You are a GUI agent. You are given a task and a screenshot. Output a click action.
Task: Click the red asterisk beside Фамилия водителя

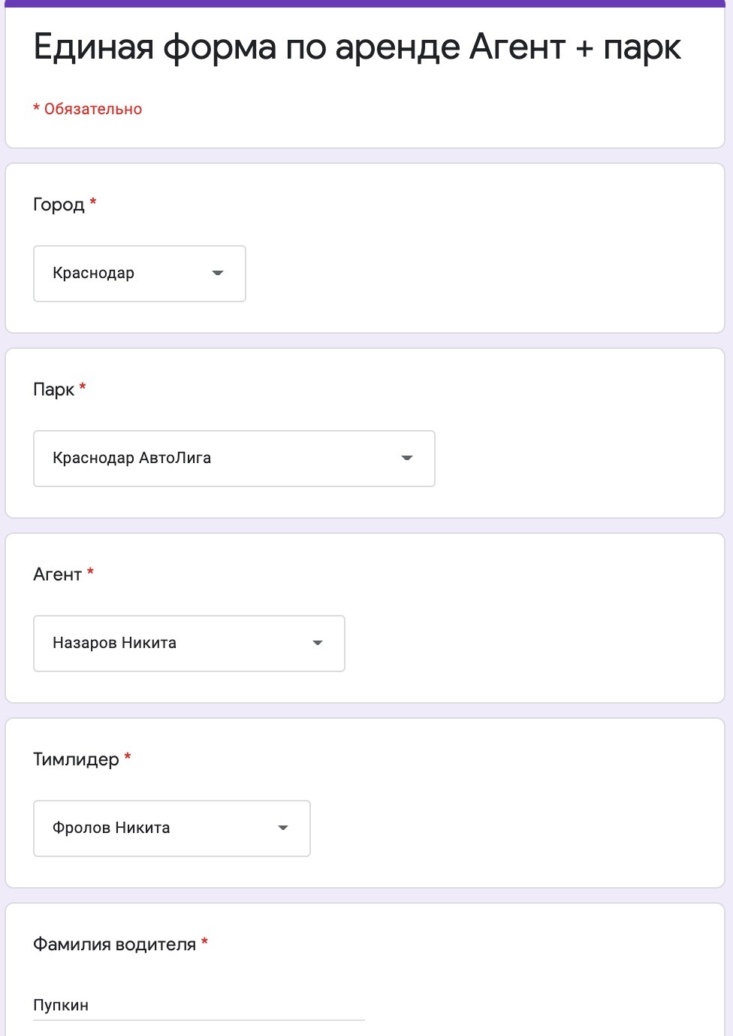[x=204, y=941]
